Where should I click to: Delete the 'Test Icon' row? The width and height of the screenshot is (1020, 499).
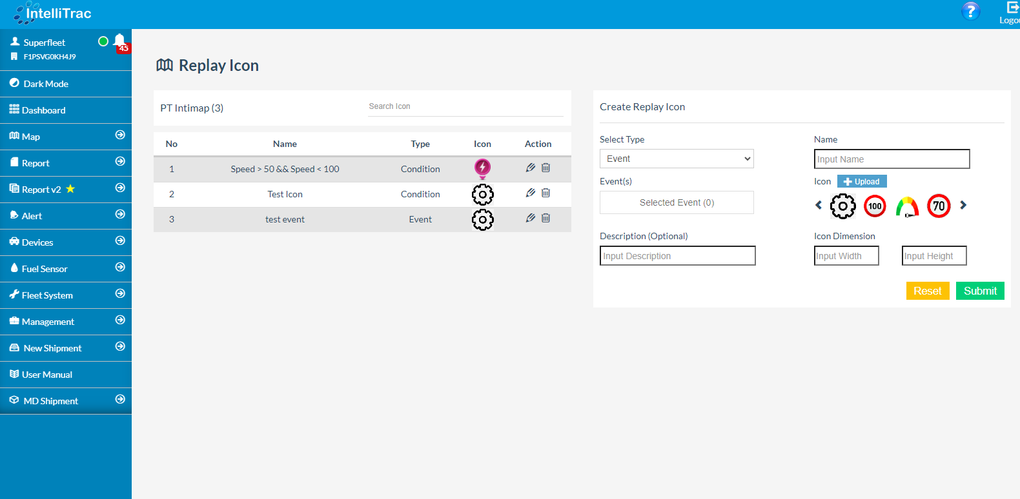(x=546, y=193)
